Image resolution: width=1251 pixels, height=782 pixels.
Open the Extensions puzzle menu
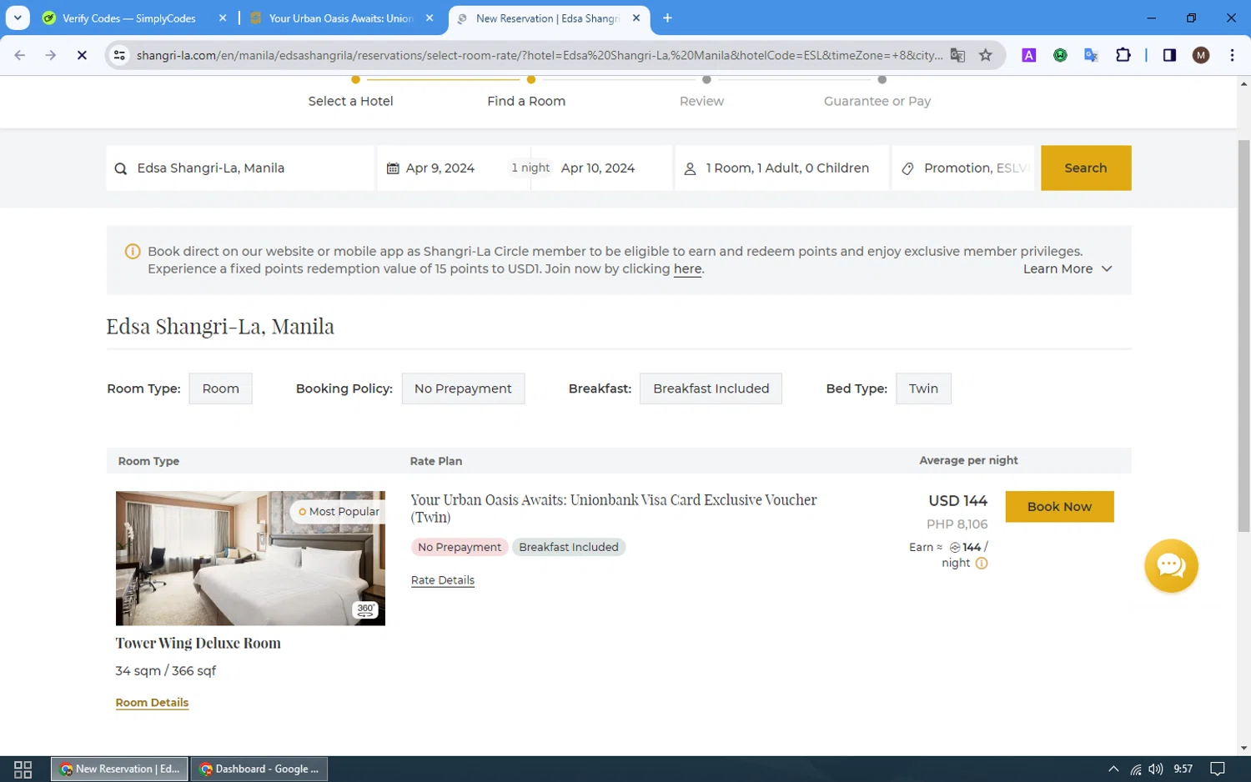coord(1123,55)
